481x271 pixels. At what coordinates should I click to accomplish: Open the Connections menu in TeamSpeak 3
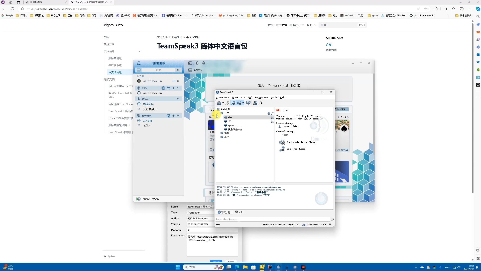pos(222,97)
